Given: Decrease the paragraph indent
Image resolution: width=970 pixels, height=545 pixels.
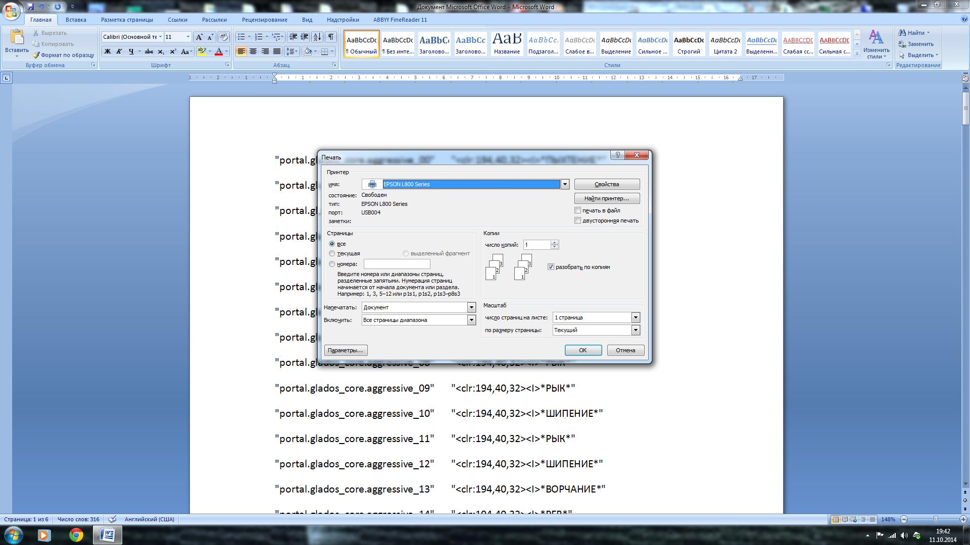Looking at the screenshot, I should [x=293, y=37].
